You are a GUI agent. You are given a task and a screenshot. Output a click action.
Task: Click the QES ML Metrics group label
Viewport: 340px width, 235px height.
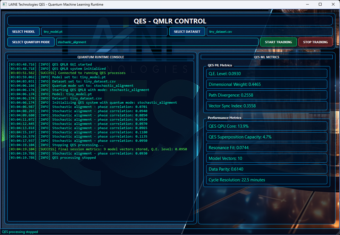(x=220, y=65)
